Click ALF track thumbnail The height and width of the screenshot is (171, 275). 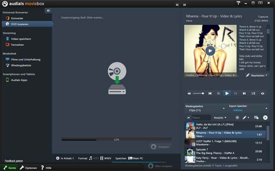[x=190, y=126]
